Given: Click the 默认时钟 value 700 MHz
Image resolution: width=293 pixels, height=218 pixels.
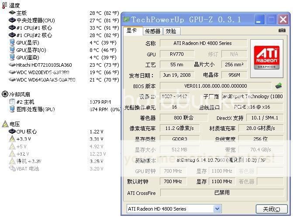Looking at the screenshot, I should [173, 181].
